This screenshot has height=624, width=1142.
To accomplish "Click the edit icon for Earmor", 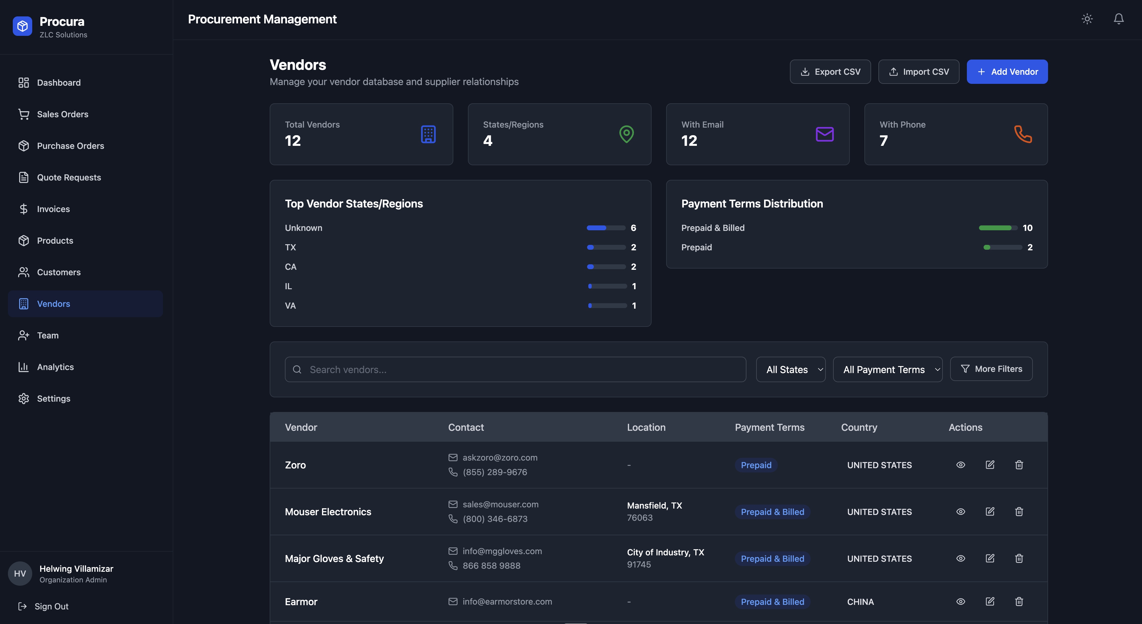I will (x=989, y=602).
